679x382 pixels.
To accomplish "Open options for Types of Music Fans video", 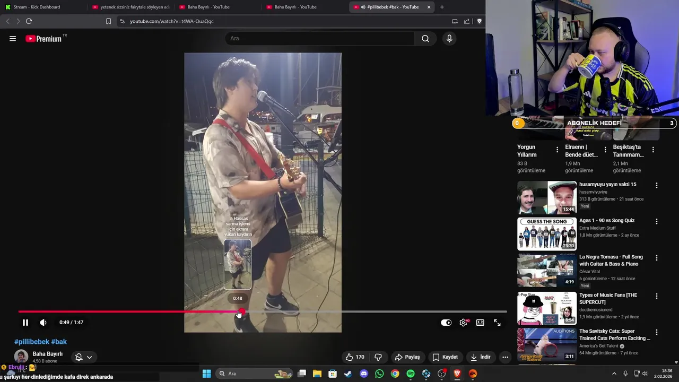I will coord(656,296).
